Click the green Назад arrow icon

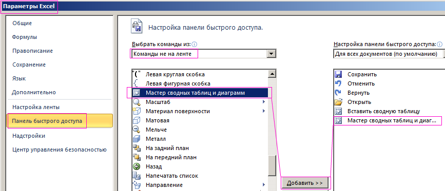pos(137,166)
